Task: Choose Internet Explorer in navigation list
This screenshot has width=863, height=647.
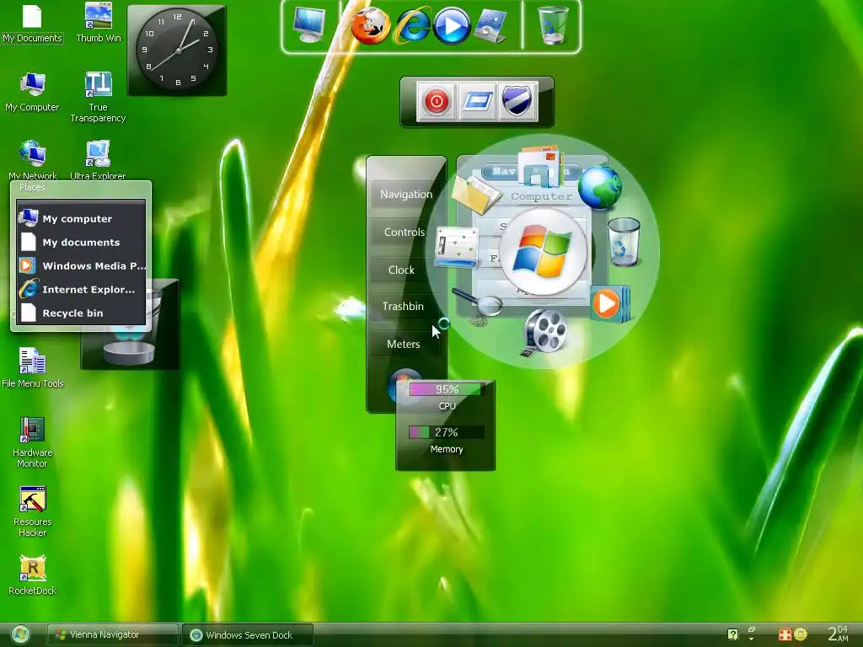Action: [82, 290]
